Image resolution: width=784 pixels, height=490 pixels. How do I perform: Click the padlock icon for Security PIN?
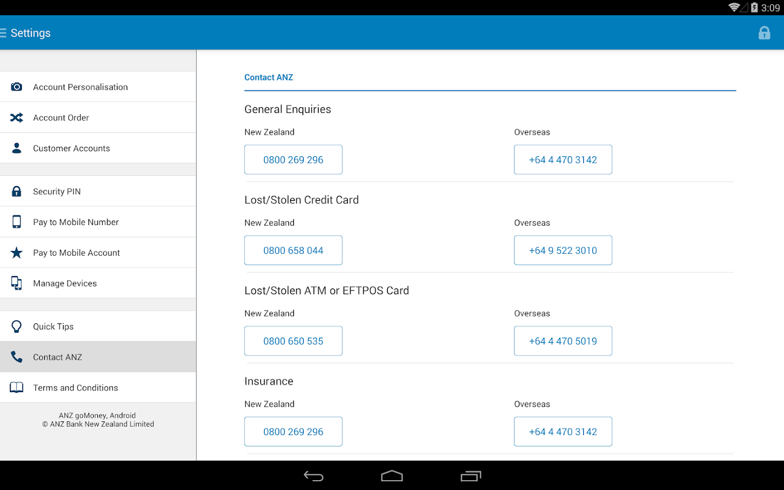[x=17, y=192]
